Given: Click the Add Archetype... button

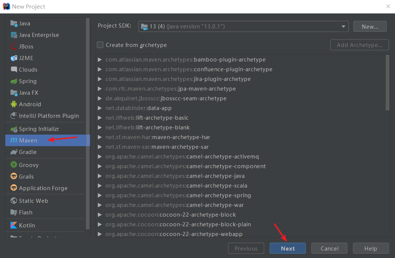Looking at the screenshot, I should 360,45.
